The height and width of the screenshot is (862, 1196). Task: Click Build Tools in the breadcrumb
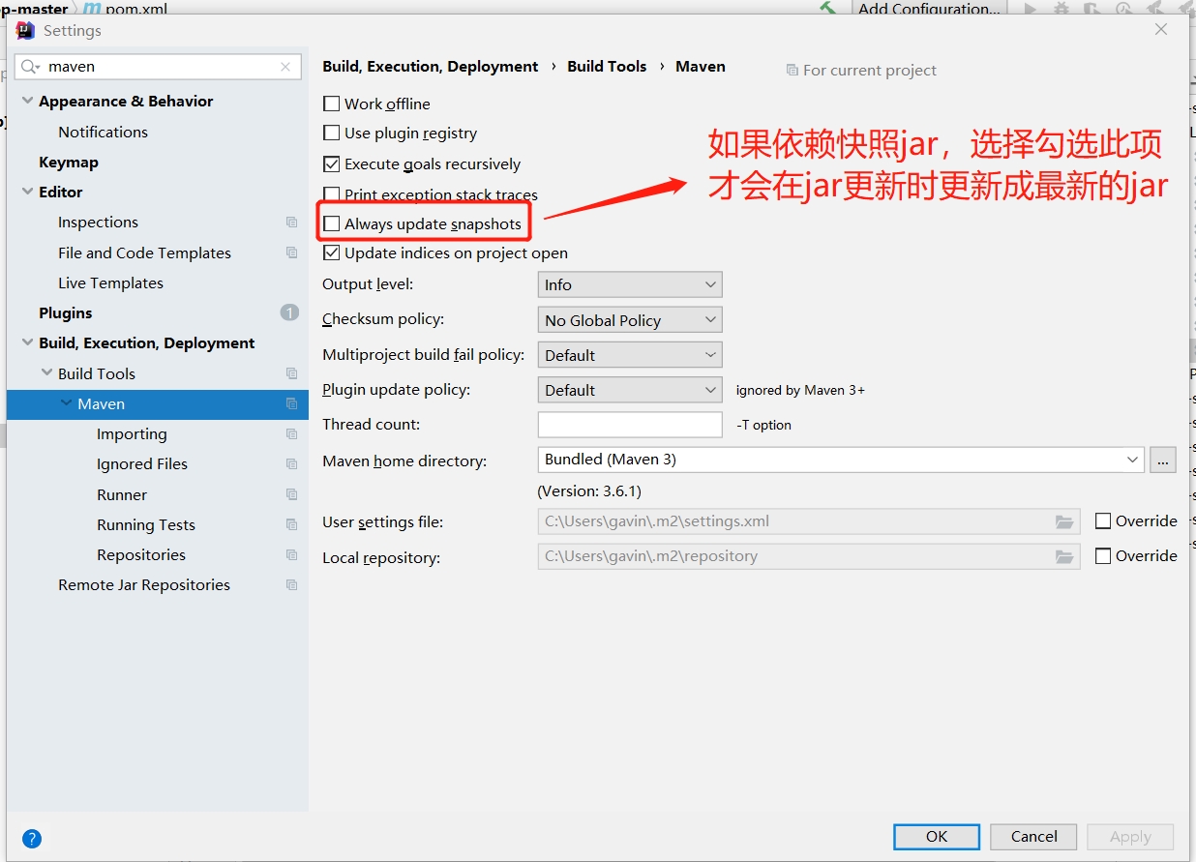pyautogui.click(x=607, y=67)
